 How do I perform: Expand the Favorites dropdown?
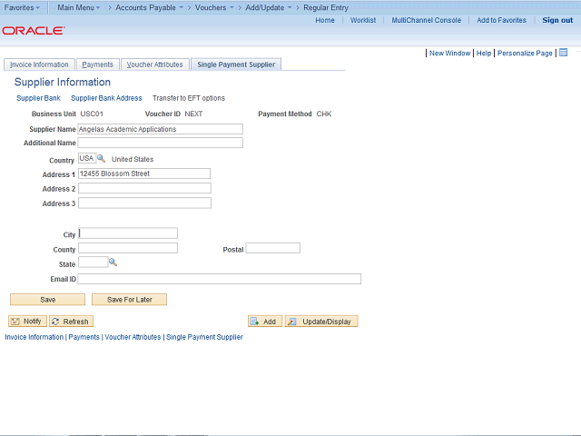coord(22,7)
